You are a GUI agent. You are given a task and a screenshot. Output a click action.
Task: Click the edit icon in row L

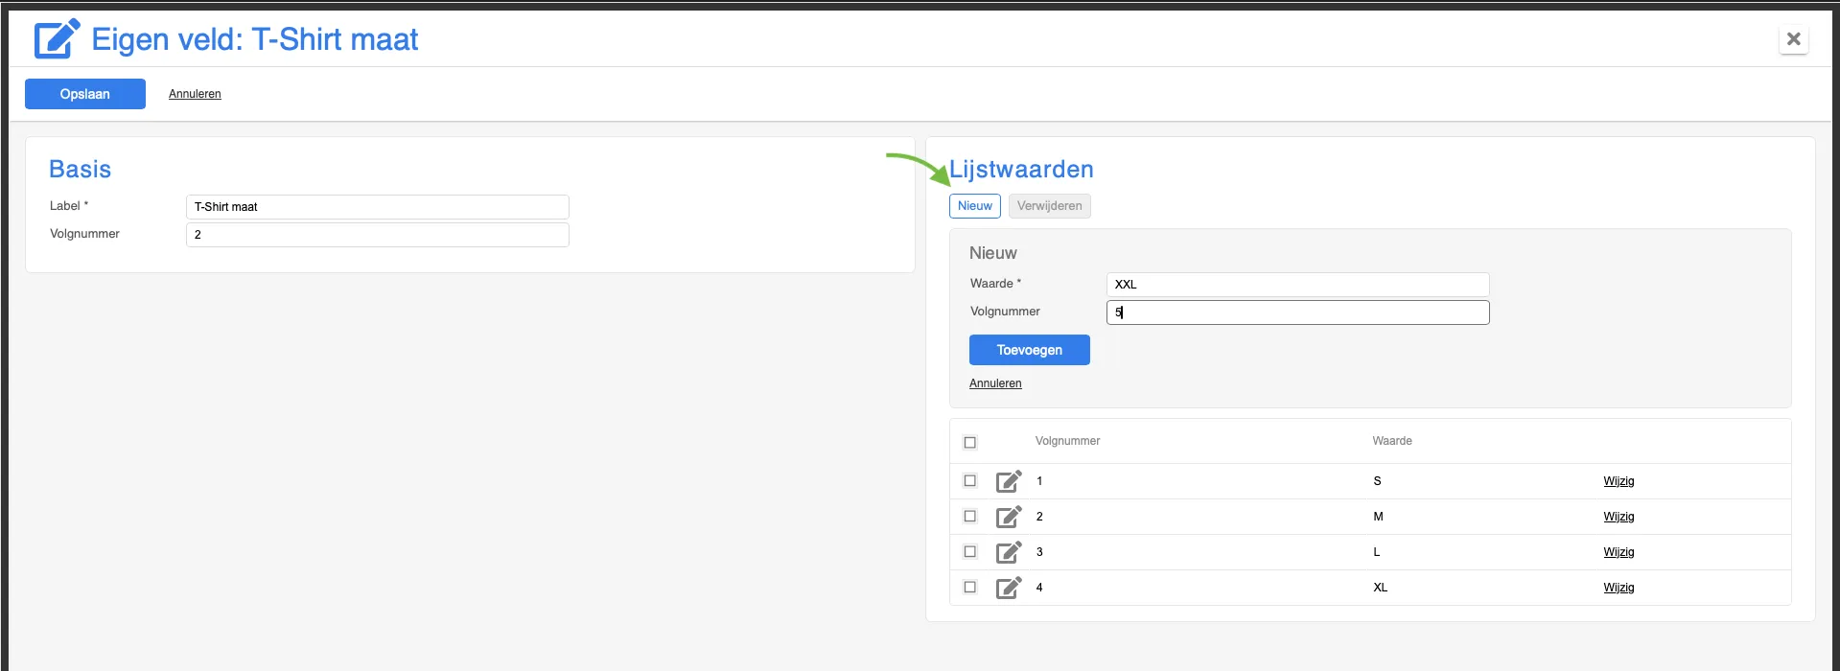click(1009, 552)
